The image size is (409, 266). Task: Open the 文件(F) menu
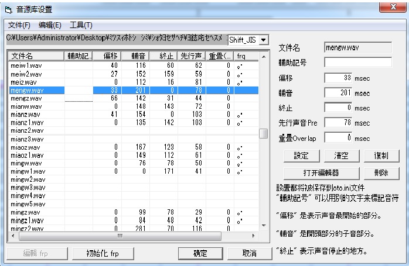tap(19, 25)
